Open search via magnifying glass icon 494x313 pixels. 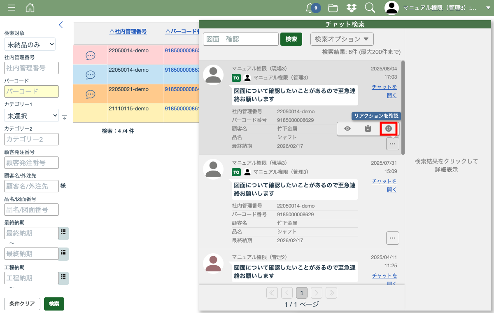pyautogui.click(x=370, y=8)
